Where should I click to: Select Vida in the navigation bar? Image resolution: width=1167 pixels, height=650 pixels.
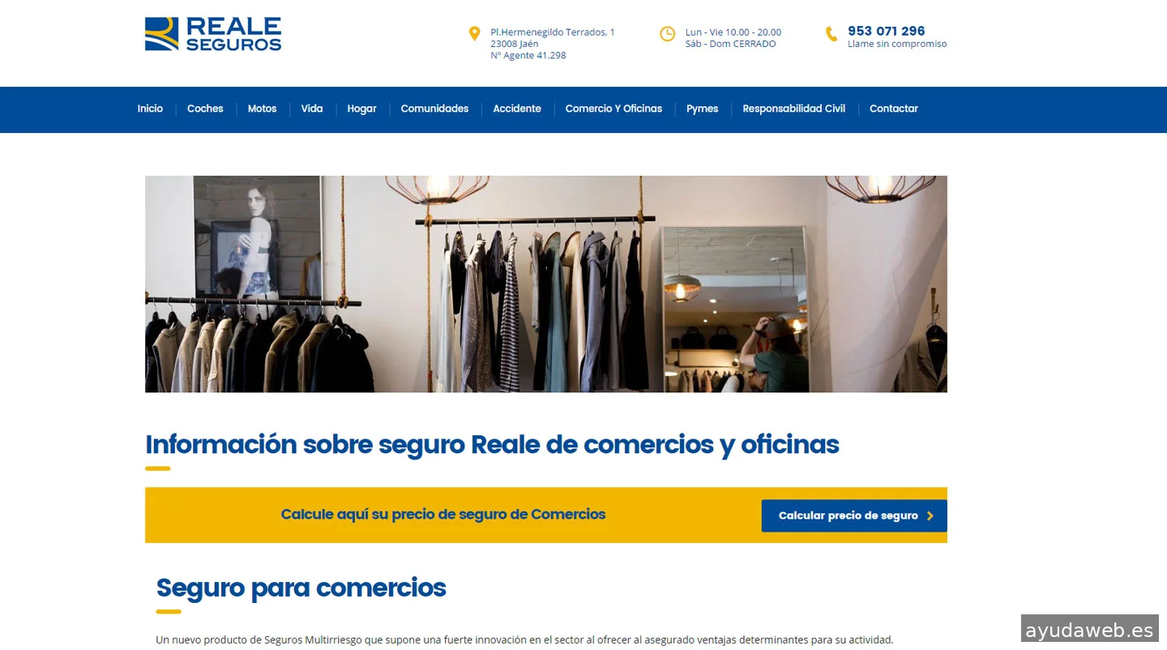[312, 109]
